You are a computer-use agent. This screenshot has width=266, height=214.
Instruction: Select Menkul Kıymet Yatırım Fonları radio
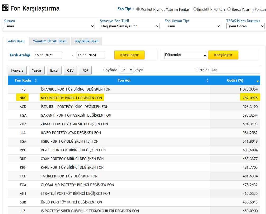138,9
